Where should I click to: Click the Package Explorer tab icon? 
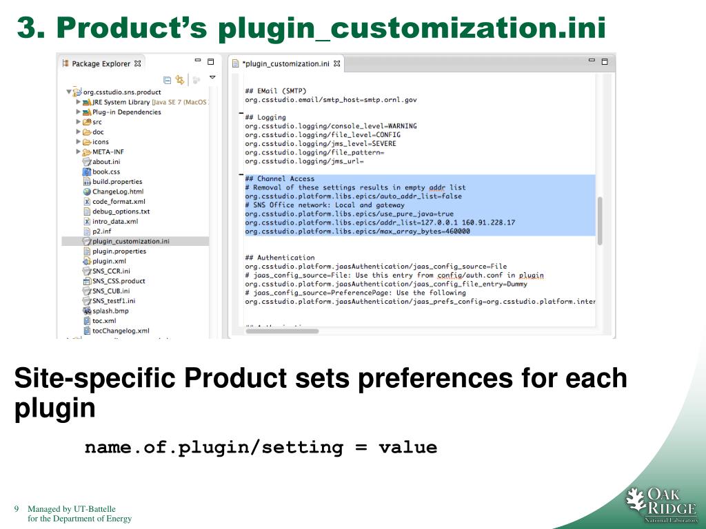coord(65,63)
